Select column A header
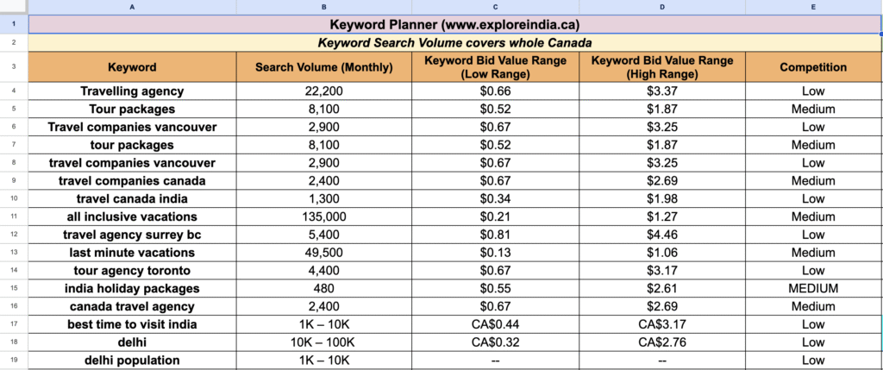 [x=132, y=7]
